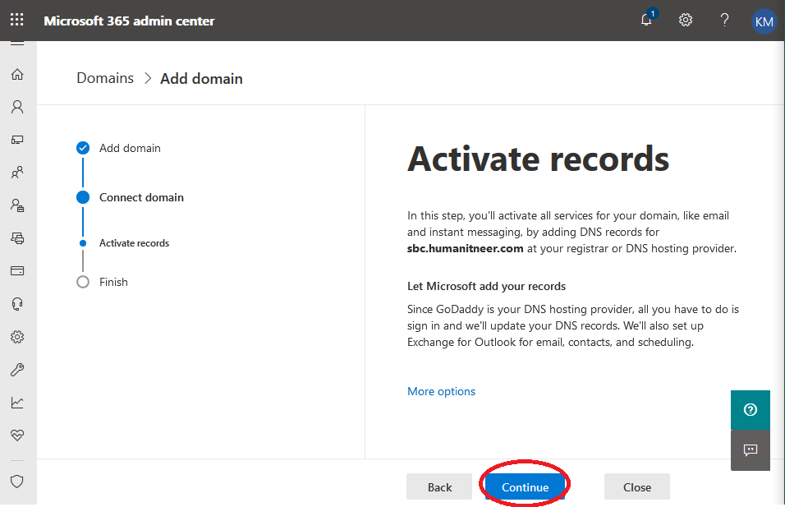Open Support headset icon in sidebar
Viewport: 785px width, 507px height.
point(17,304)
